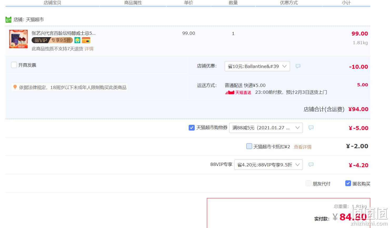Click the 实付款 label
The image size is (390, 228).
pyautogui.click(x=322, y=219)
